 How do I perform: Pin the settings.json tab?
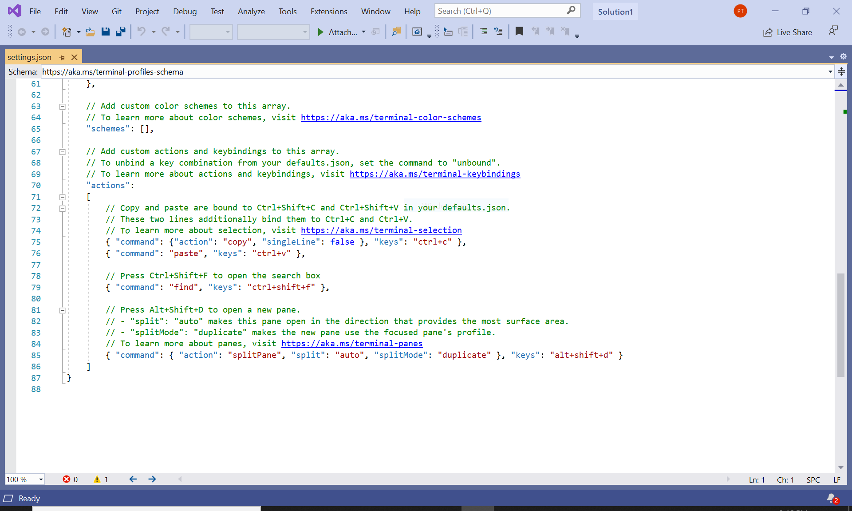pos(62,58)
